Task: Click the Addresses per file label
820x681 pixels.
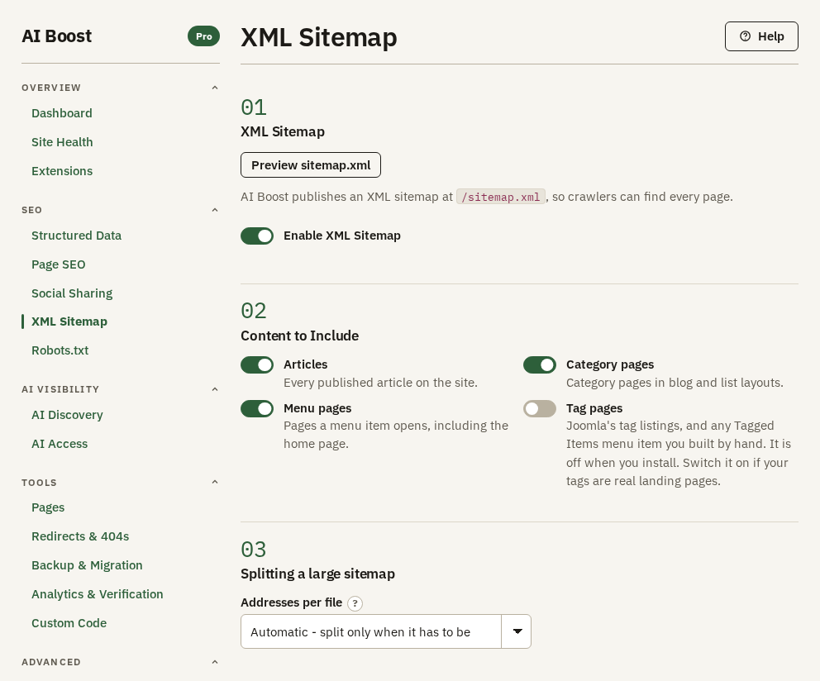Action: pyautogui.click(x=291, y=602)
